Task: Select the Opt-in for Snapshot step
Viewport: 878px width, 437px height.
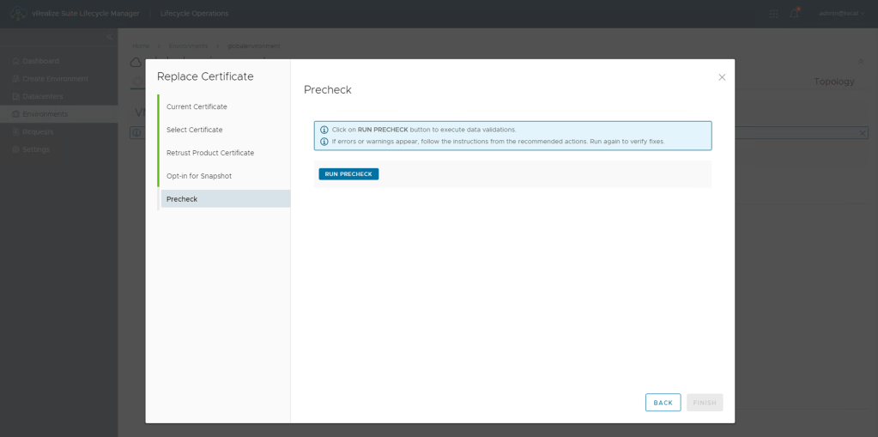Action: tap(199, 176)
